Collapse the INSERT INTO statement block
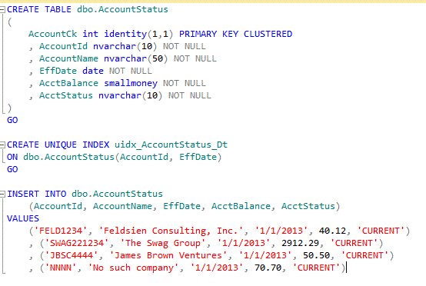The image size is (426, 286). (x=2, y=194)
